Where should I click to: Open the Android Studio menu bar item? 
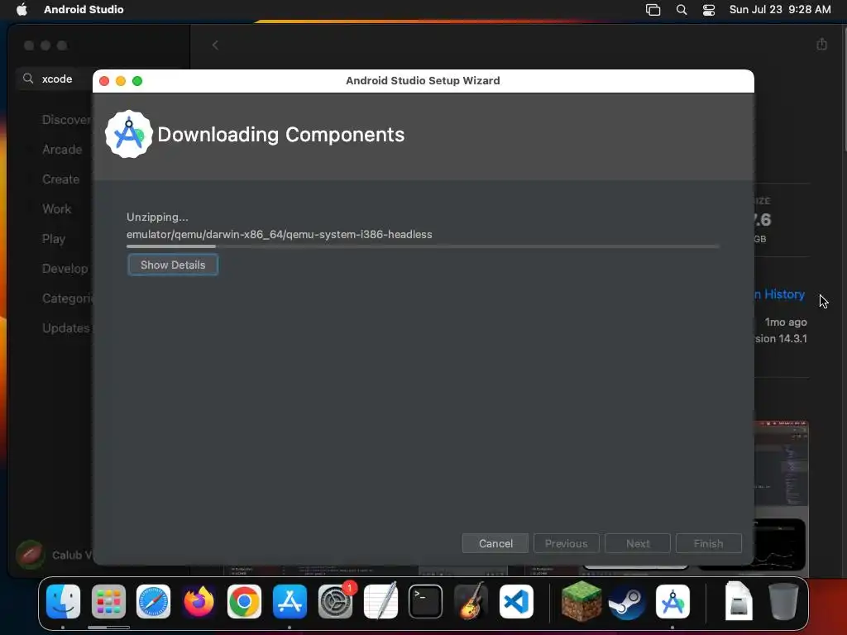(84, 9)
